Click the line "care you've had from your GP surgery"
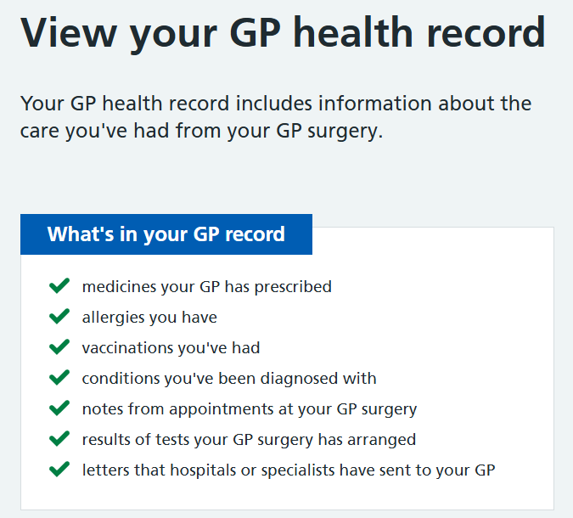The width and height of the screenshot is (573, 518). [202, 132]
